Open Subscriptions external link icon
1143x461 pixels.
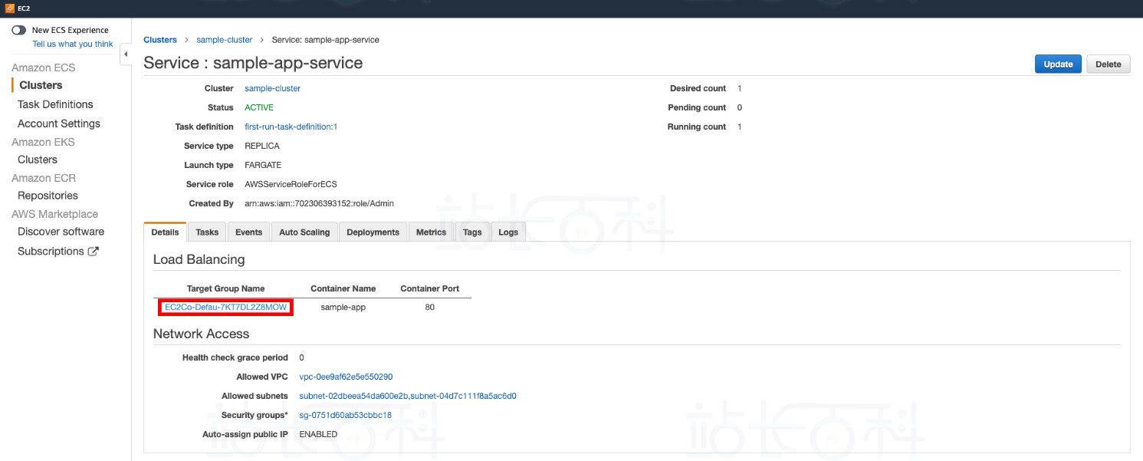tap(94, 251)
